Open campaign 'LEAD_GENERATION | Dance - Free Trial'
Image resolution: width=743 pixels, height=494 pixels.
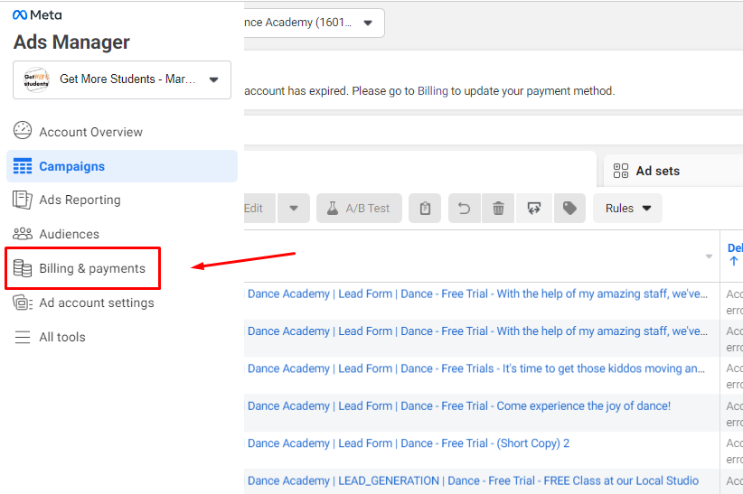click(x=473, y=480)
